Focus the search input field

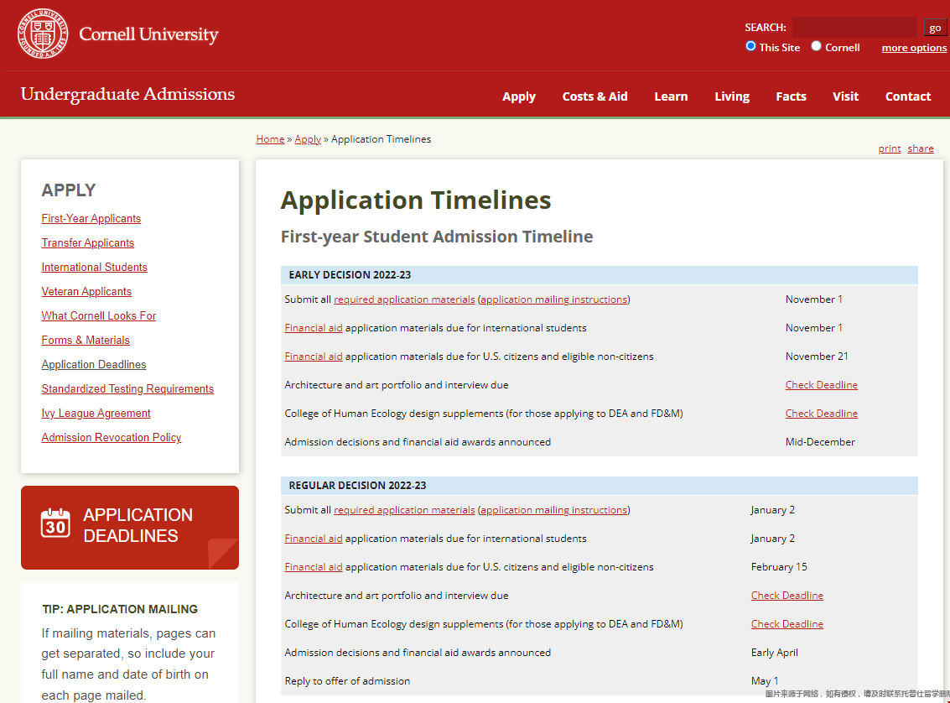(x=855, y=28)
